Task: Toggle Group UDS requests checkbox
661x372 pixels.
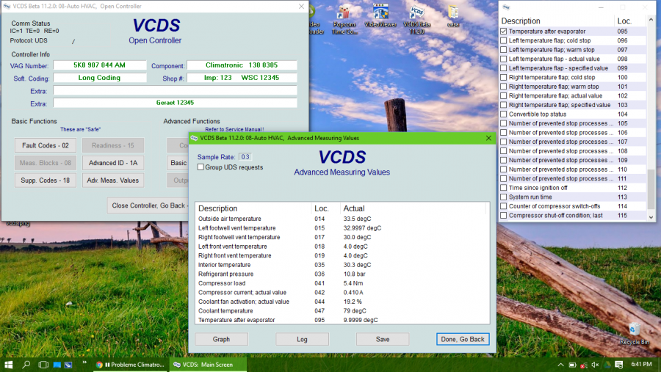Action: coord(201,167)
